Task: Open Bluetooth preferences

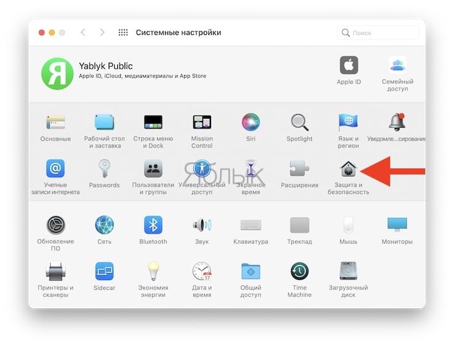Action: tap(153, 225)
